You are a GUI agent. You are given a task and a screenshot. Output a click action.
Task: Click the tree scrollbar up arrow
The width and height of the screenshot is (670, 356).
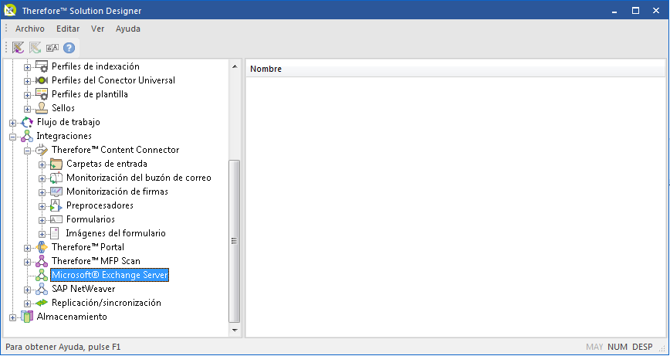point(235,66)
